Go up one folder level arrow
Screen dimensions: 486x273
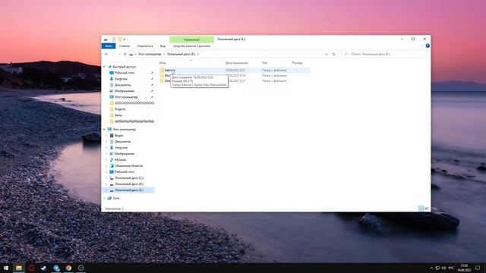pyautogui.click(x=125, y=54)
